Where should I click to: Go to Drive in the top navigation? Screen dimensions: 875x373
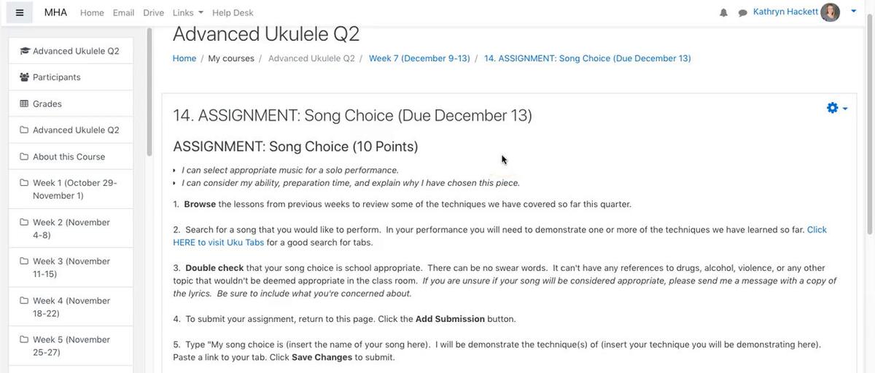pyautogui.click(x=153, y=12)
